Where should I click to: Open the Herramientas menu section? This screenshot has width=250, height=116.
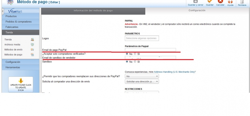(21, 67)
